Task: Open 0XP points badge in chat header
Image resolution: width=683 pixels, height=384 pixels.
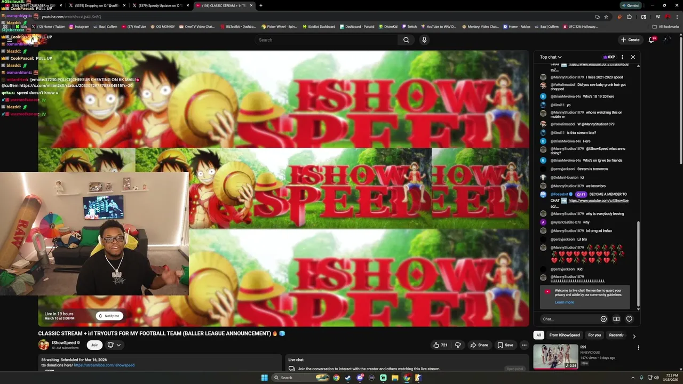Action: (609, 57)
